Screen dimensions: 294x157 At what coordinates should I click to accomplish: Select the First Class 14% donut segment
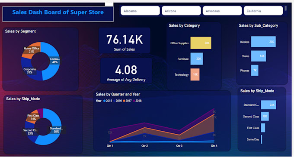(x=33, y=117)
